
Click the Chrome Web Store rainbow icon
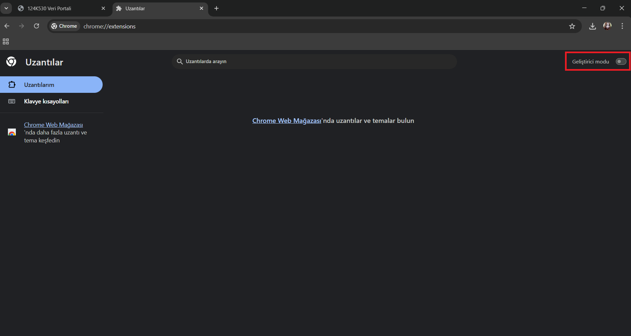pos(12,132)
